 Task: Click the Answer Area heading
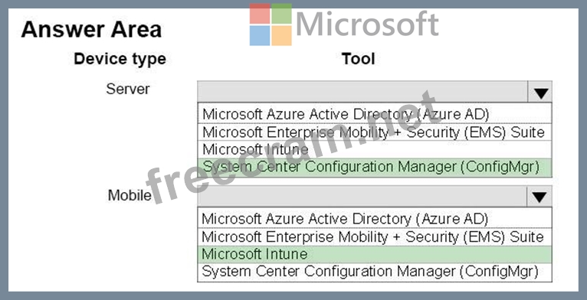pos(91,30)
